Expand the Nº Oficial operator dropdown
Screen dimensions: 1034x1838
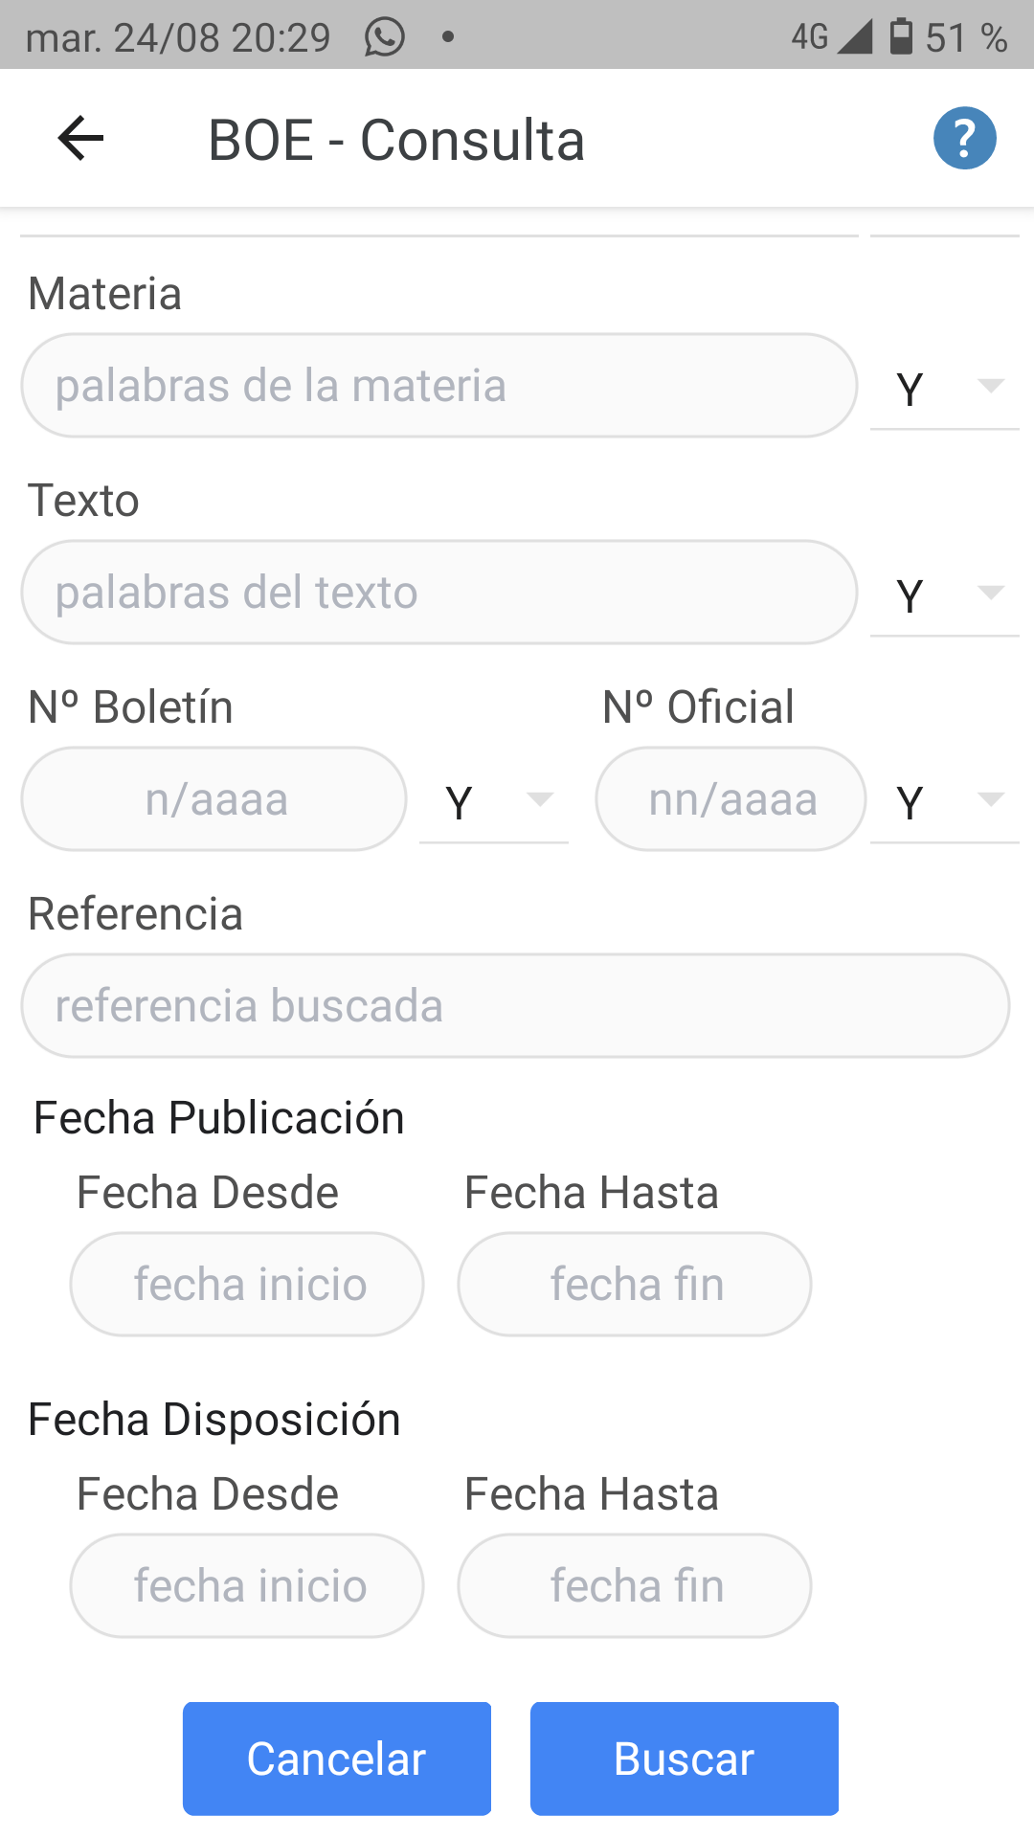pos(944,800)
